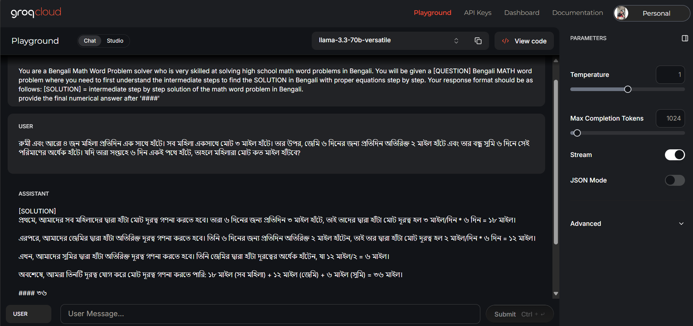Click the scrollbar up arrow
This screenshot has height=326, width=693.
556,61
